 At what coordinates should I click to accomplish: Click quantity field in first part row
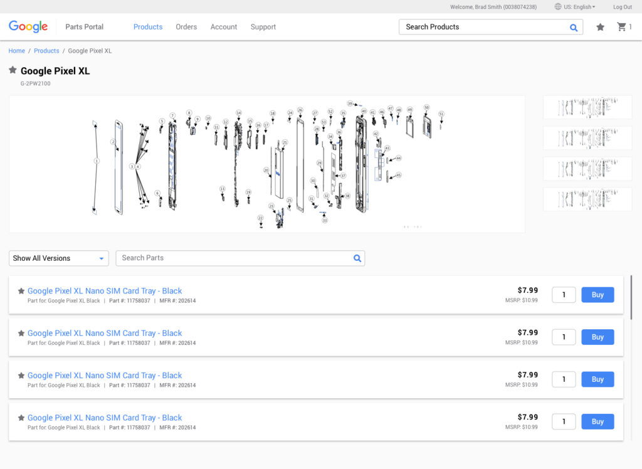564,295
